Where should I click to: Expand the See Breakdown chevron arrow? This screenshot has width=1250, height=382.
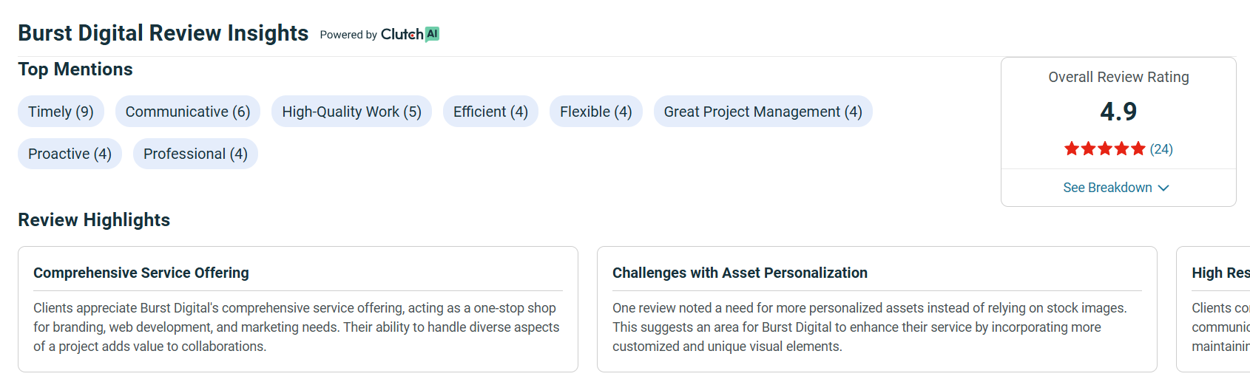click(x=1163, y=188)
